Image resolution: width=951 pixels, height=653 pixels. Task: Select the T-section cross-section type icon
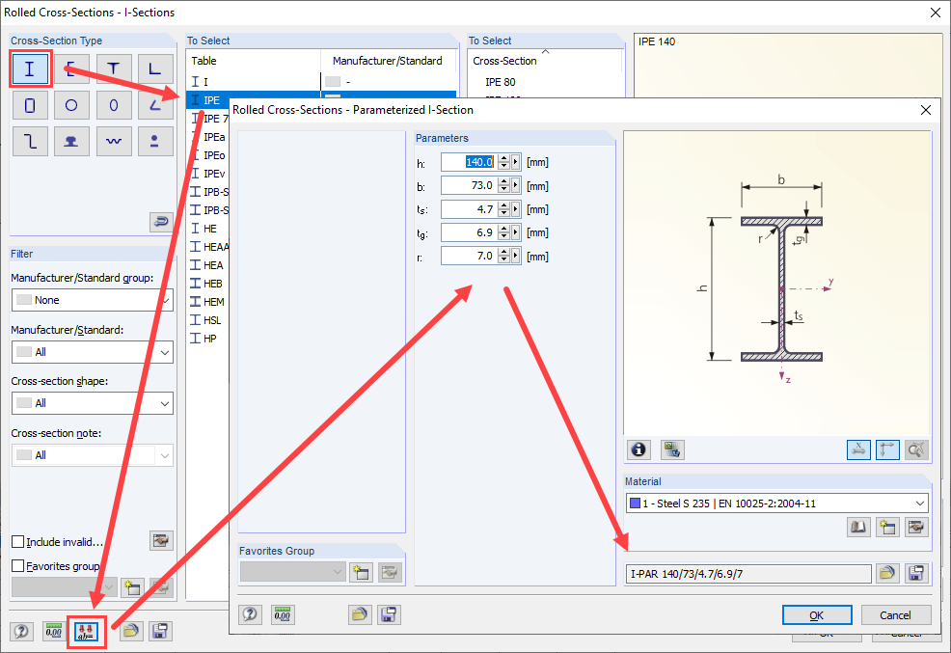[x=114, y=69]
